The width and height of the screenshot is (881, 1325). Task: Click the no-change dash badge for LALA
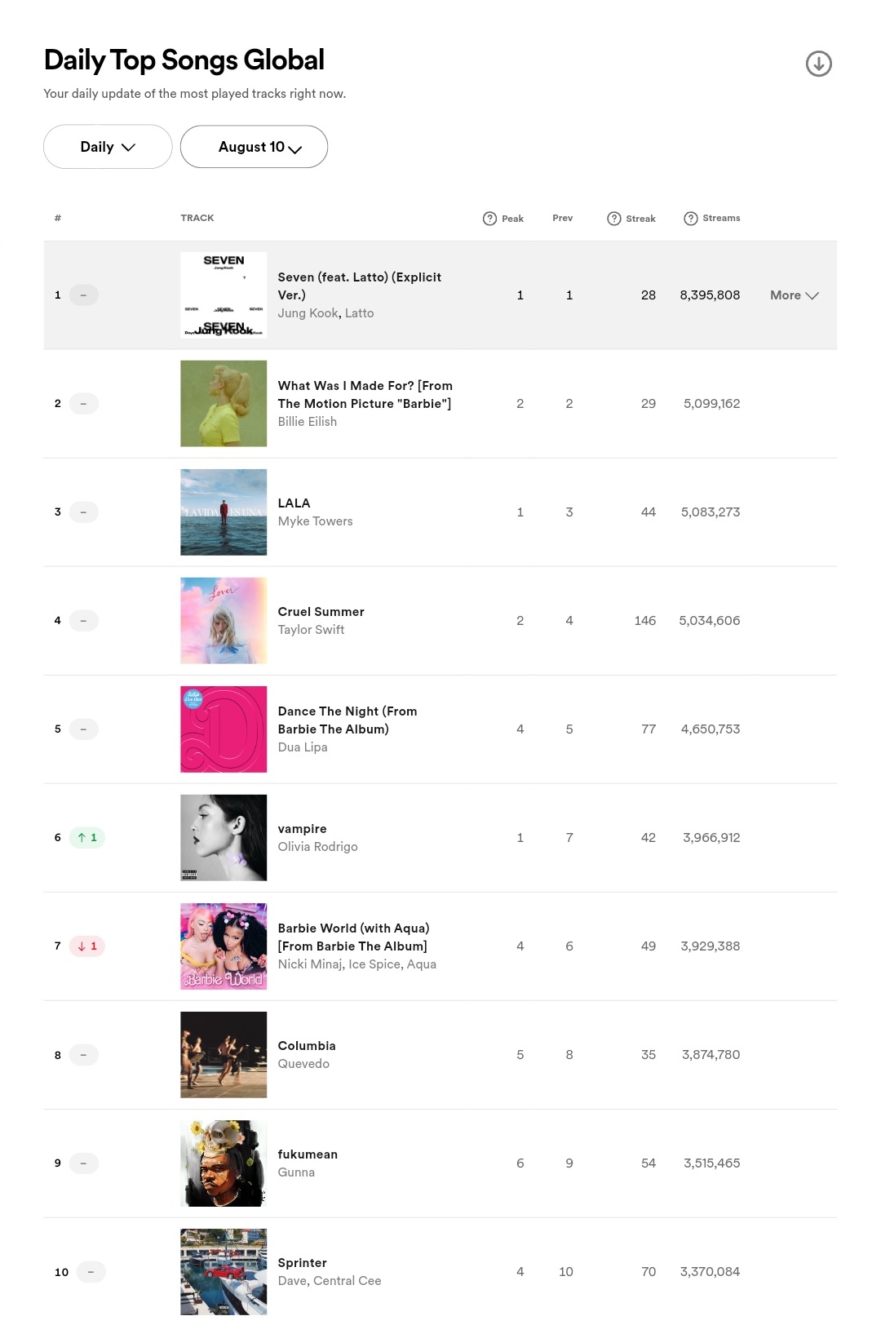pos(83,512)
